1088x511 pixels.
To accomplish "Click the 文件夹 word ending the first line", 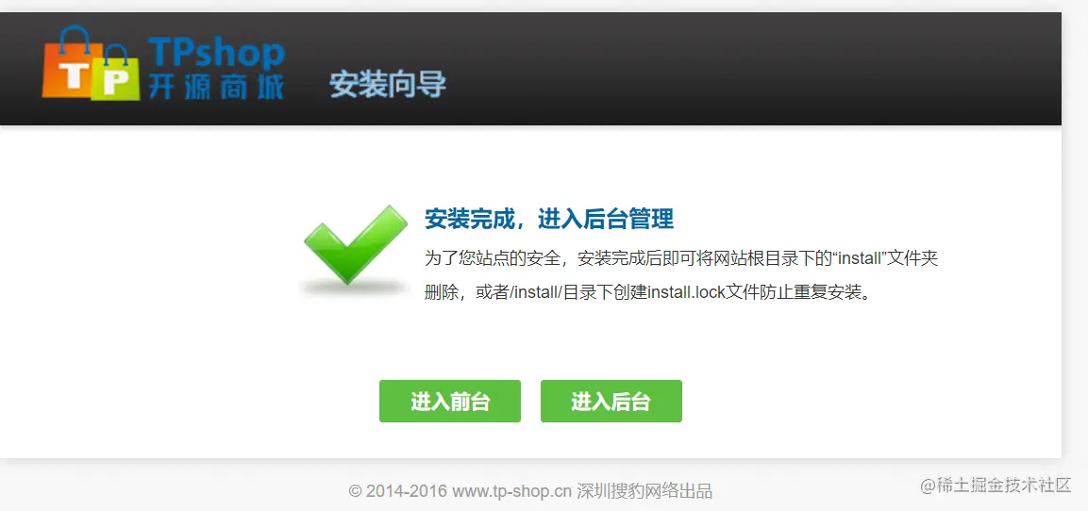I will (x=914, y=258).
